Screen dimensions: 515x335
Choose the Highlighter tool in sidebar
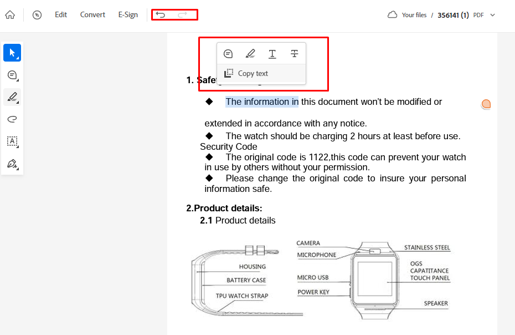coord(12,97)
